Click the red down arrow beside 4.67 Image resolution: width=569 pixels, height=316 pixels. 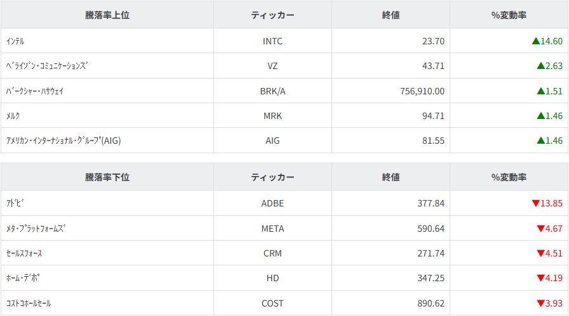pos(540,229)
